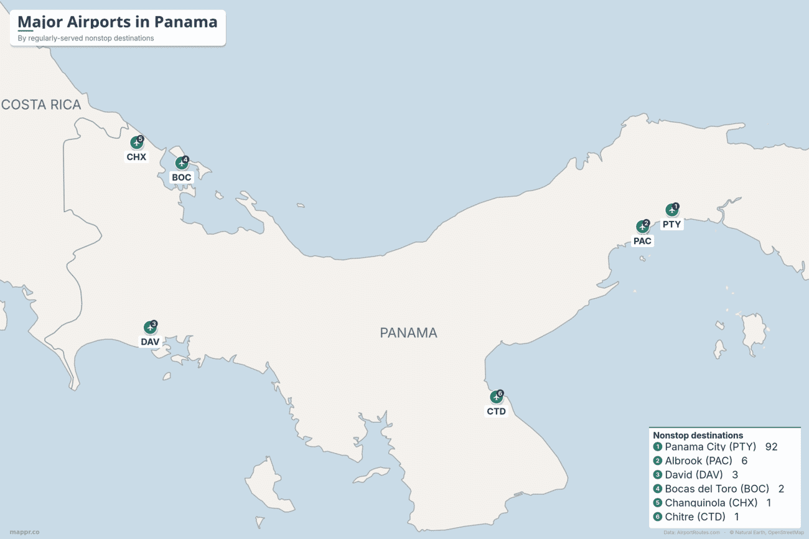
Task: Click the subtitle about regularly-served nonstop destinations
Action: [x=86, y=38]
